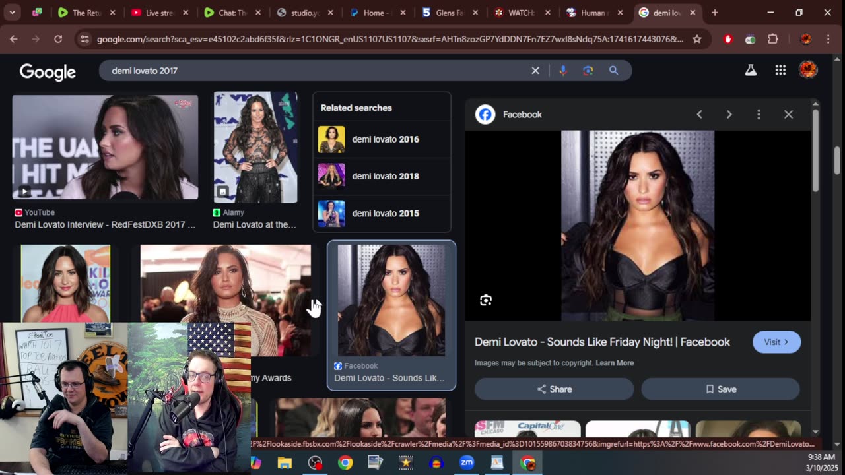Open the Alamy image result thumbnail
This screenshot has height=475, width=845.
(255, 147)
